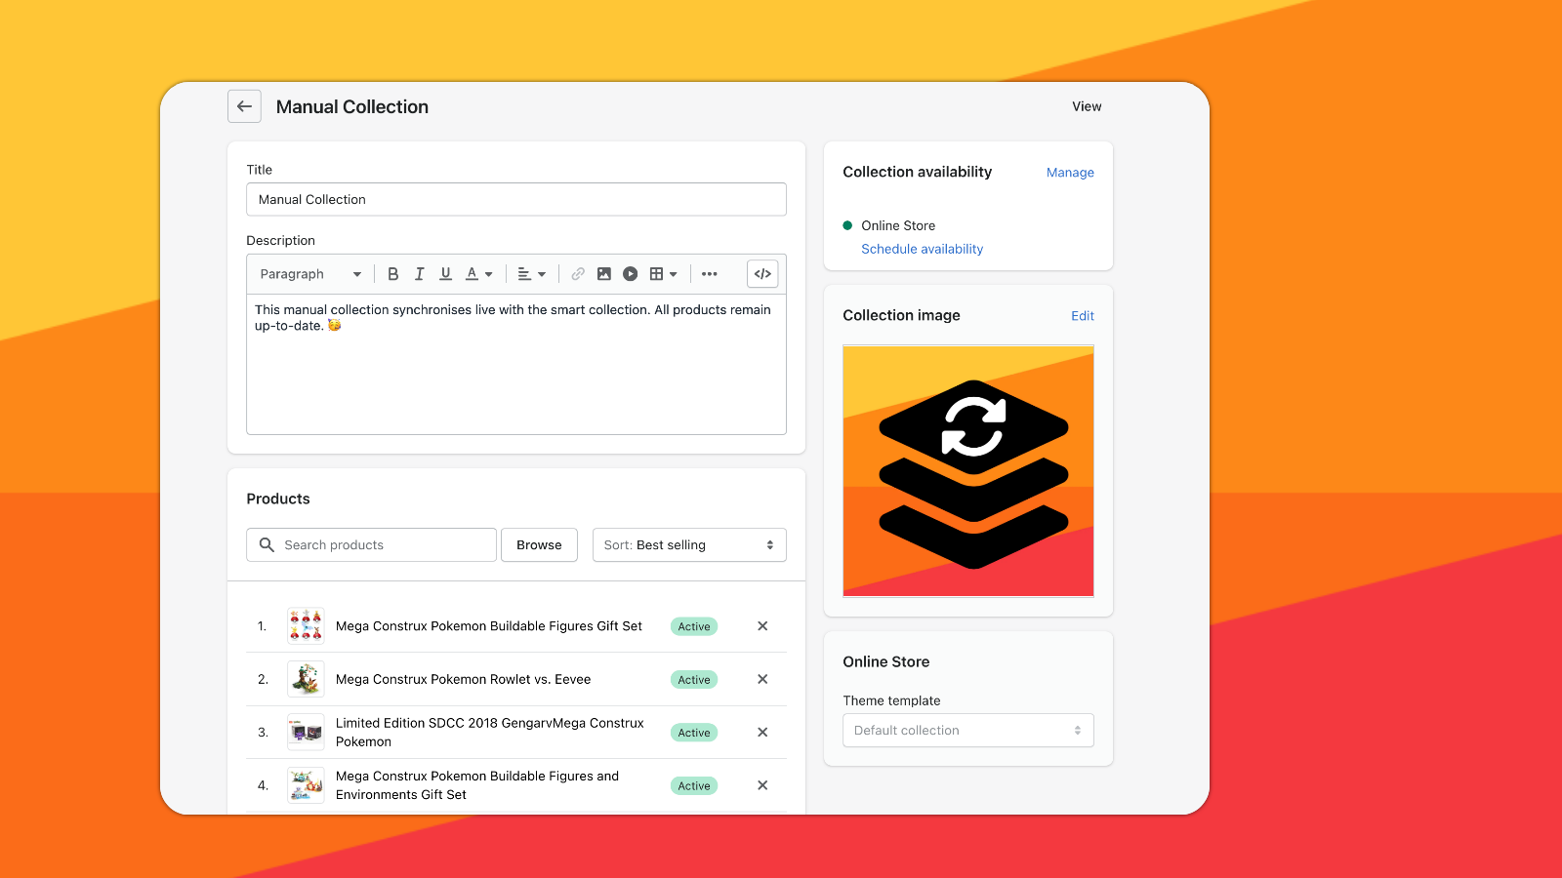Click the magnifier icon in Search products
Image resolution: width=1562 pixels, height=878 pixels.
267,544
